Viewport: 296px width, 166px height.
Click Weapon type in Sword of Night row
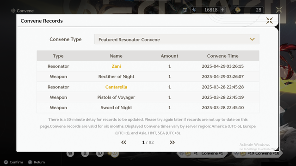pos(58,107)
